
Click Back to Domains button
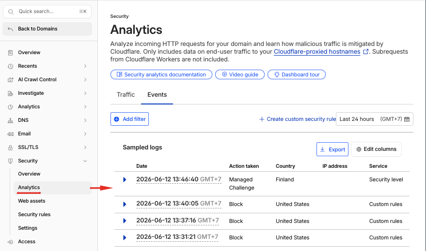pyautogui.click(x=47, y=29)
